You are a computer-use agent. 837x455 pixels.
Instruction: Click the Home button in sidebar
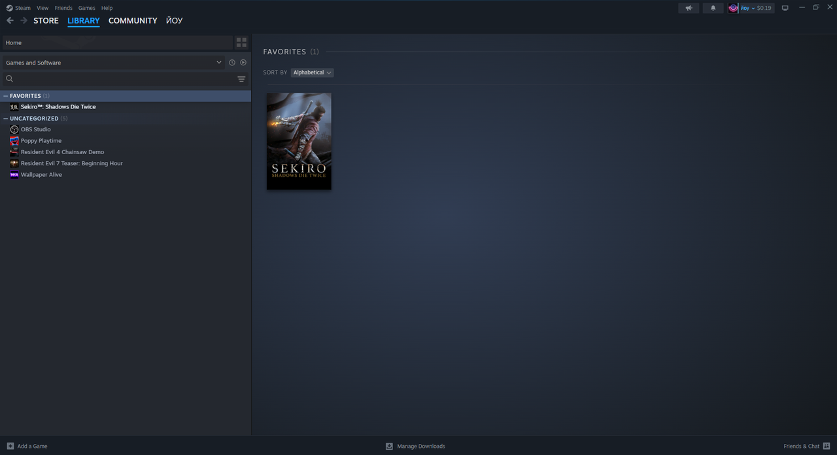click(118, 42)
